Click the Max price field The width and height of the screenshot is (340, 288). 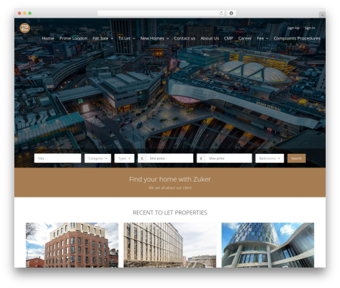[x=224, y=158]
